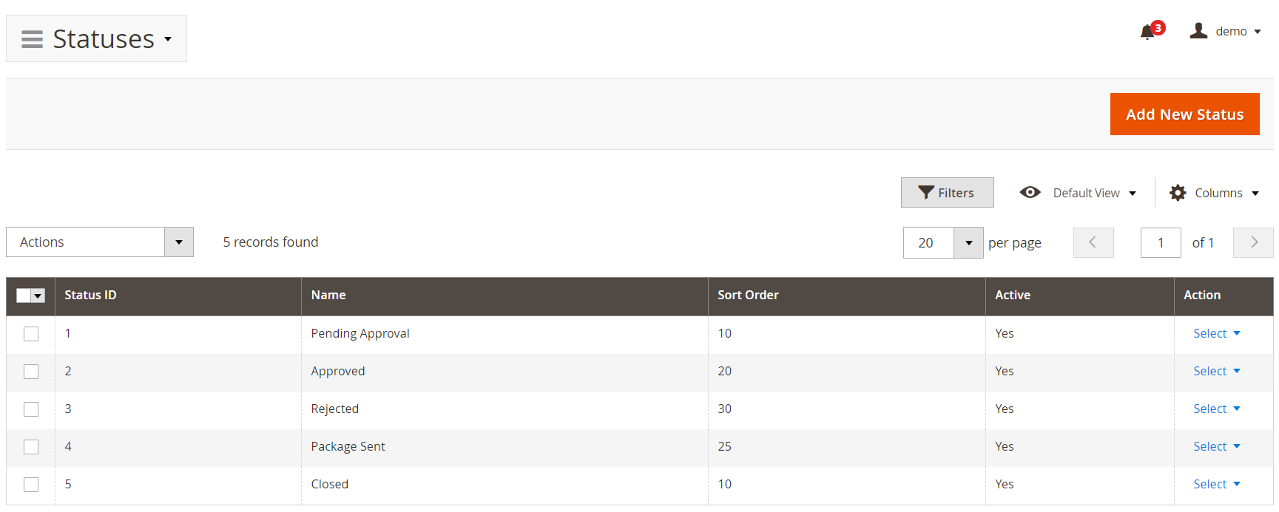
Task: Open the per page size dropdown arrow
Action: (968, 242)
